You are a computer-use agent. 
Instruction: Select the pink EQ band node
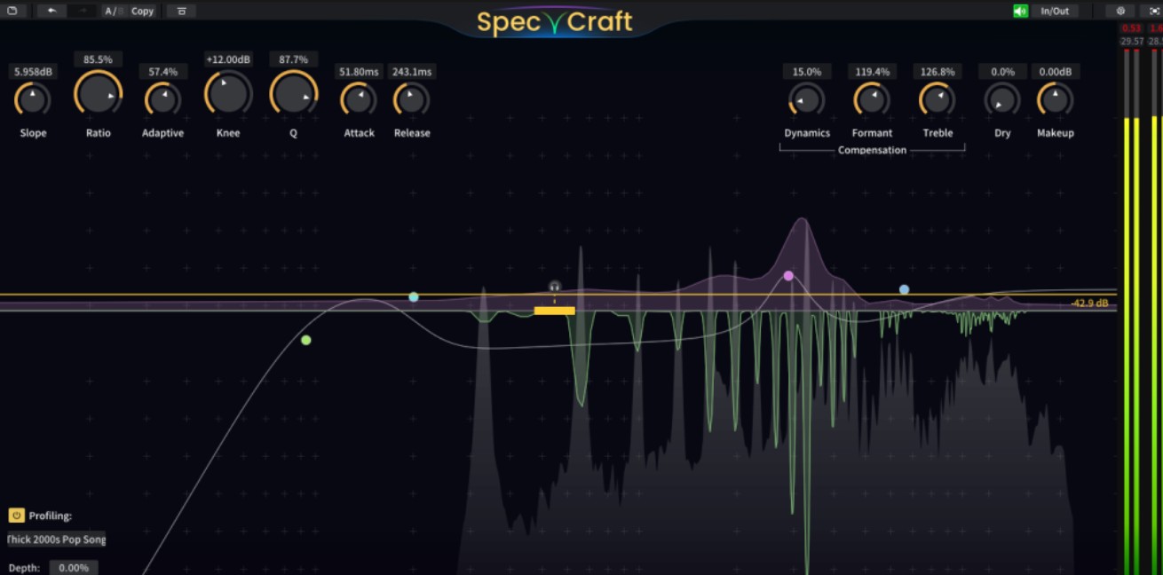[788, 276]
